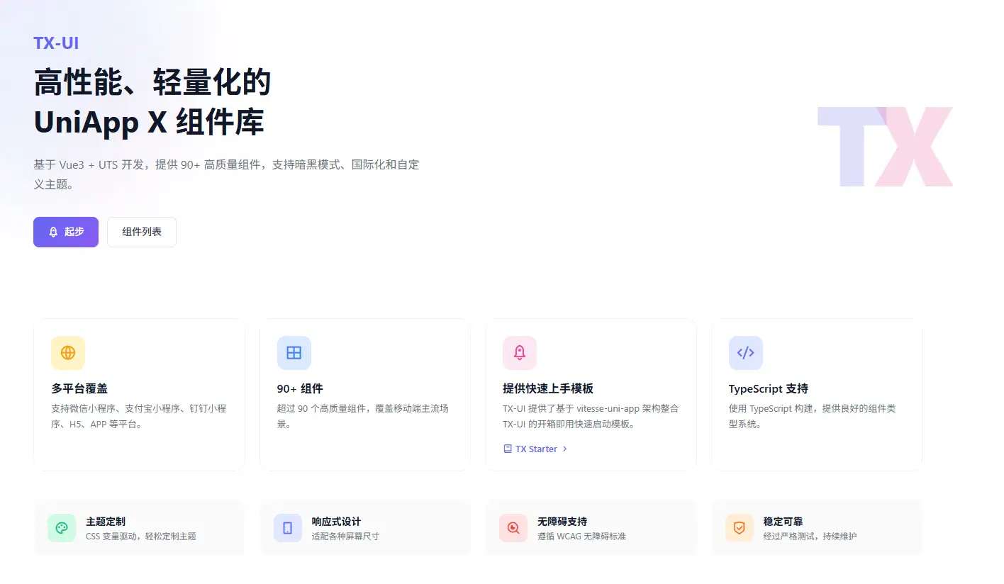This screenshot has width=1004, height=584.
Task: Click the code brackets icon for TypeScript 支持
Action: coord(745,353)
